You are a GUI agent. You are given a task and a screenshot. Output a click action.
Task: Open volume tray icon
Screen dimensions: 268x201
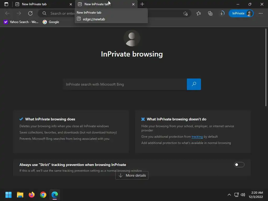(x=243, y=195)
